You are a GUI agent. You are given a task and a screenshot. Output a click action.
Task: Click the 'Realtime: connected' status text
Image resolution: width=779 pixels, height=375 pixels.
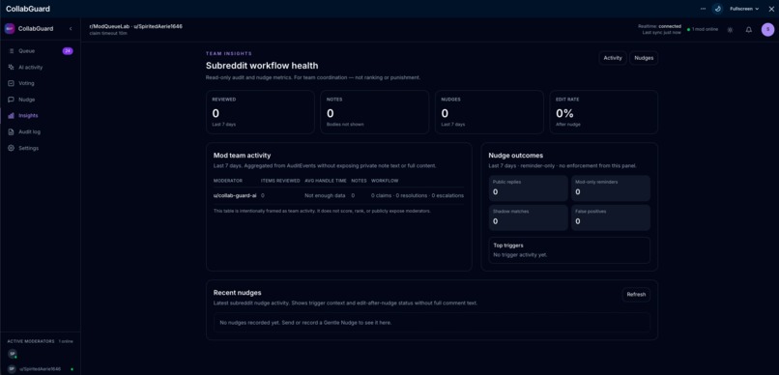point(660,26)
